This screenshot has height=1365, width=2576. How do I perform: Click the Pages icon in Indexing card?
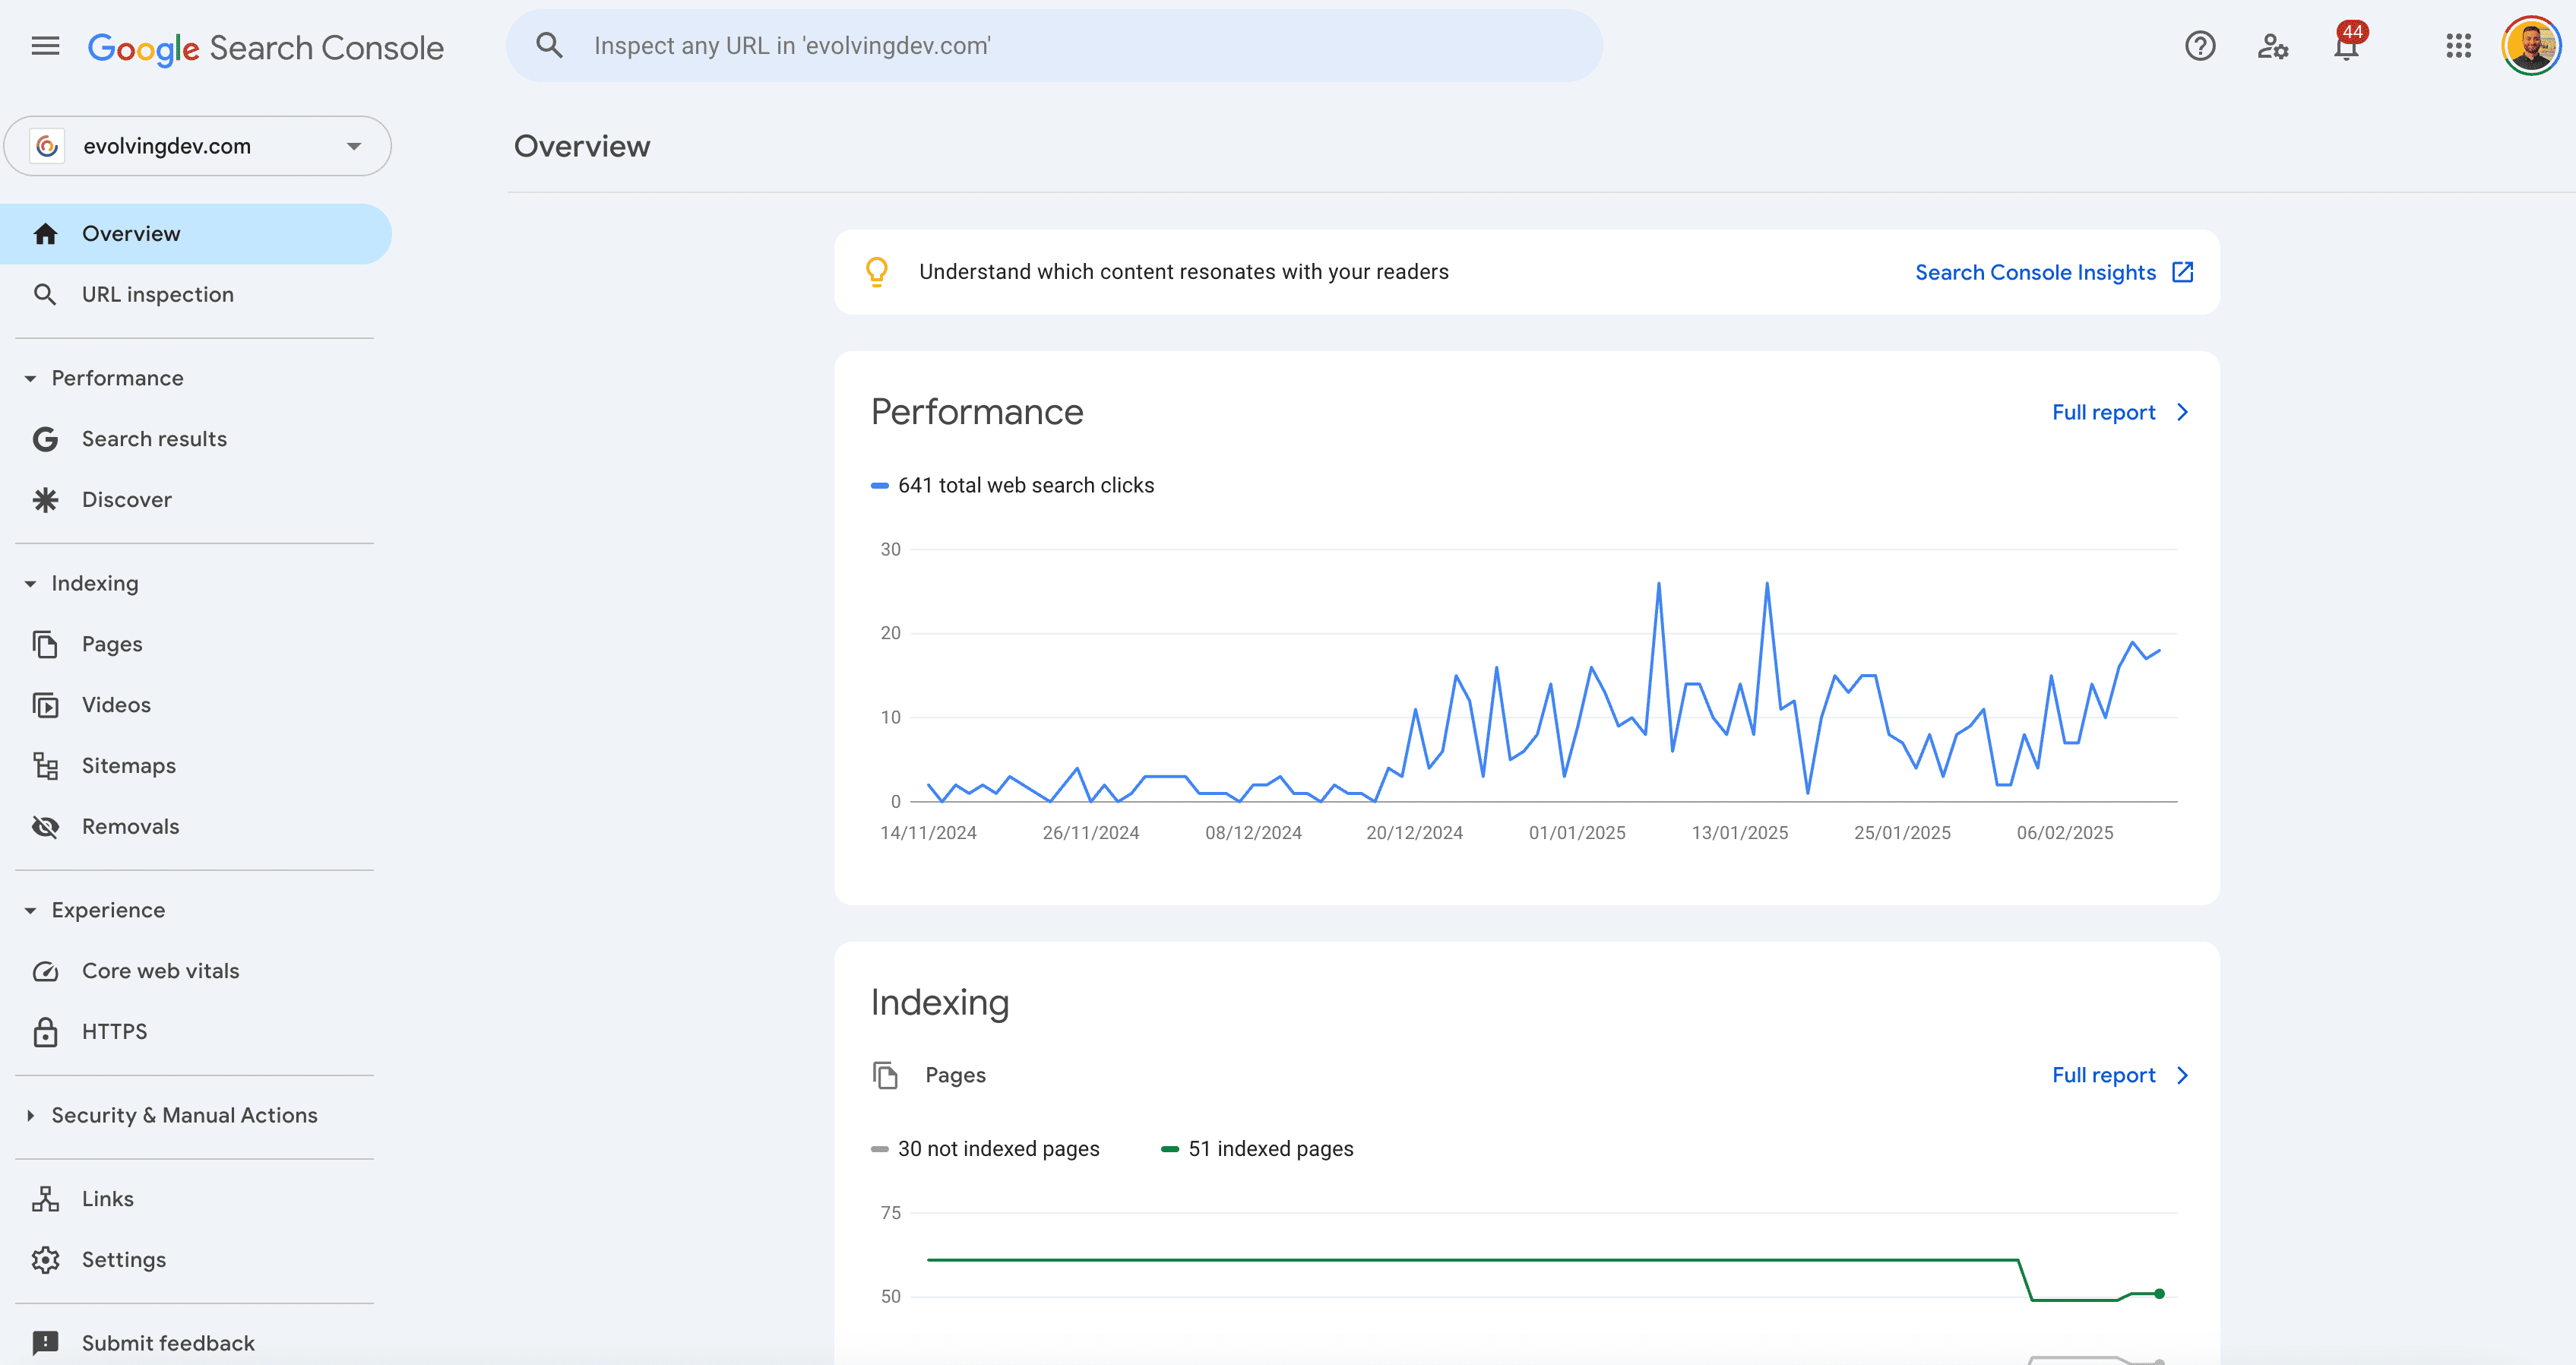coord(885,1075)
